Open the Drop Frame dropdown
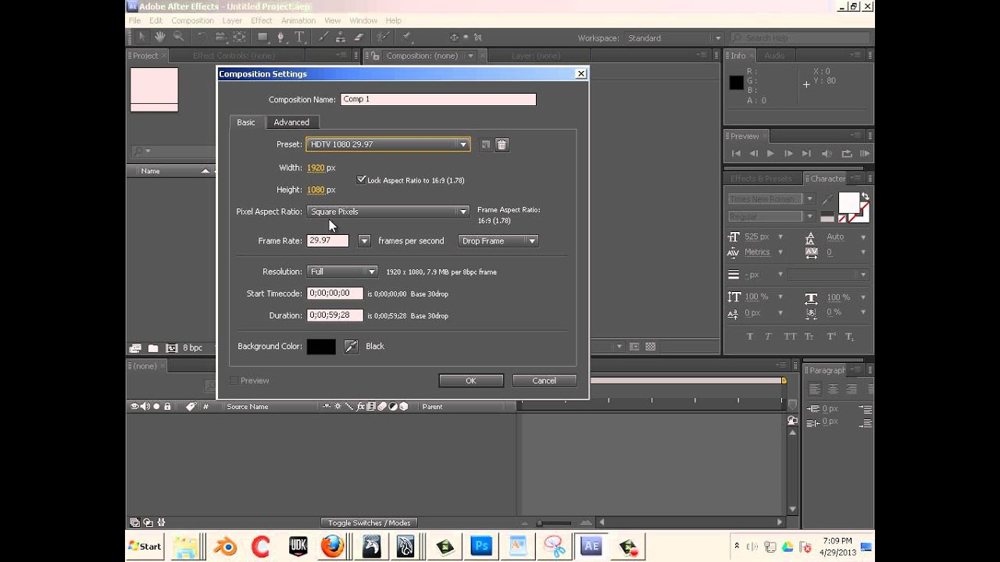 click(498, 241)
